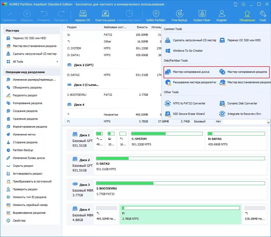The height and width of the screenshot is (237, 271).
Task: Open the Очистка диска toolbar tool
Action: (x=105, y=16)
